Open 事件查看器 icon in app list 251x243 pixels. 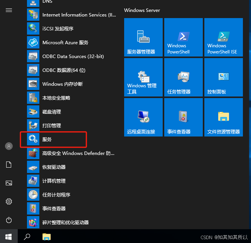point(33,208)
